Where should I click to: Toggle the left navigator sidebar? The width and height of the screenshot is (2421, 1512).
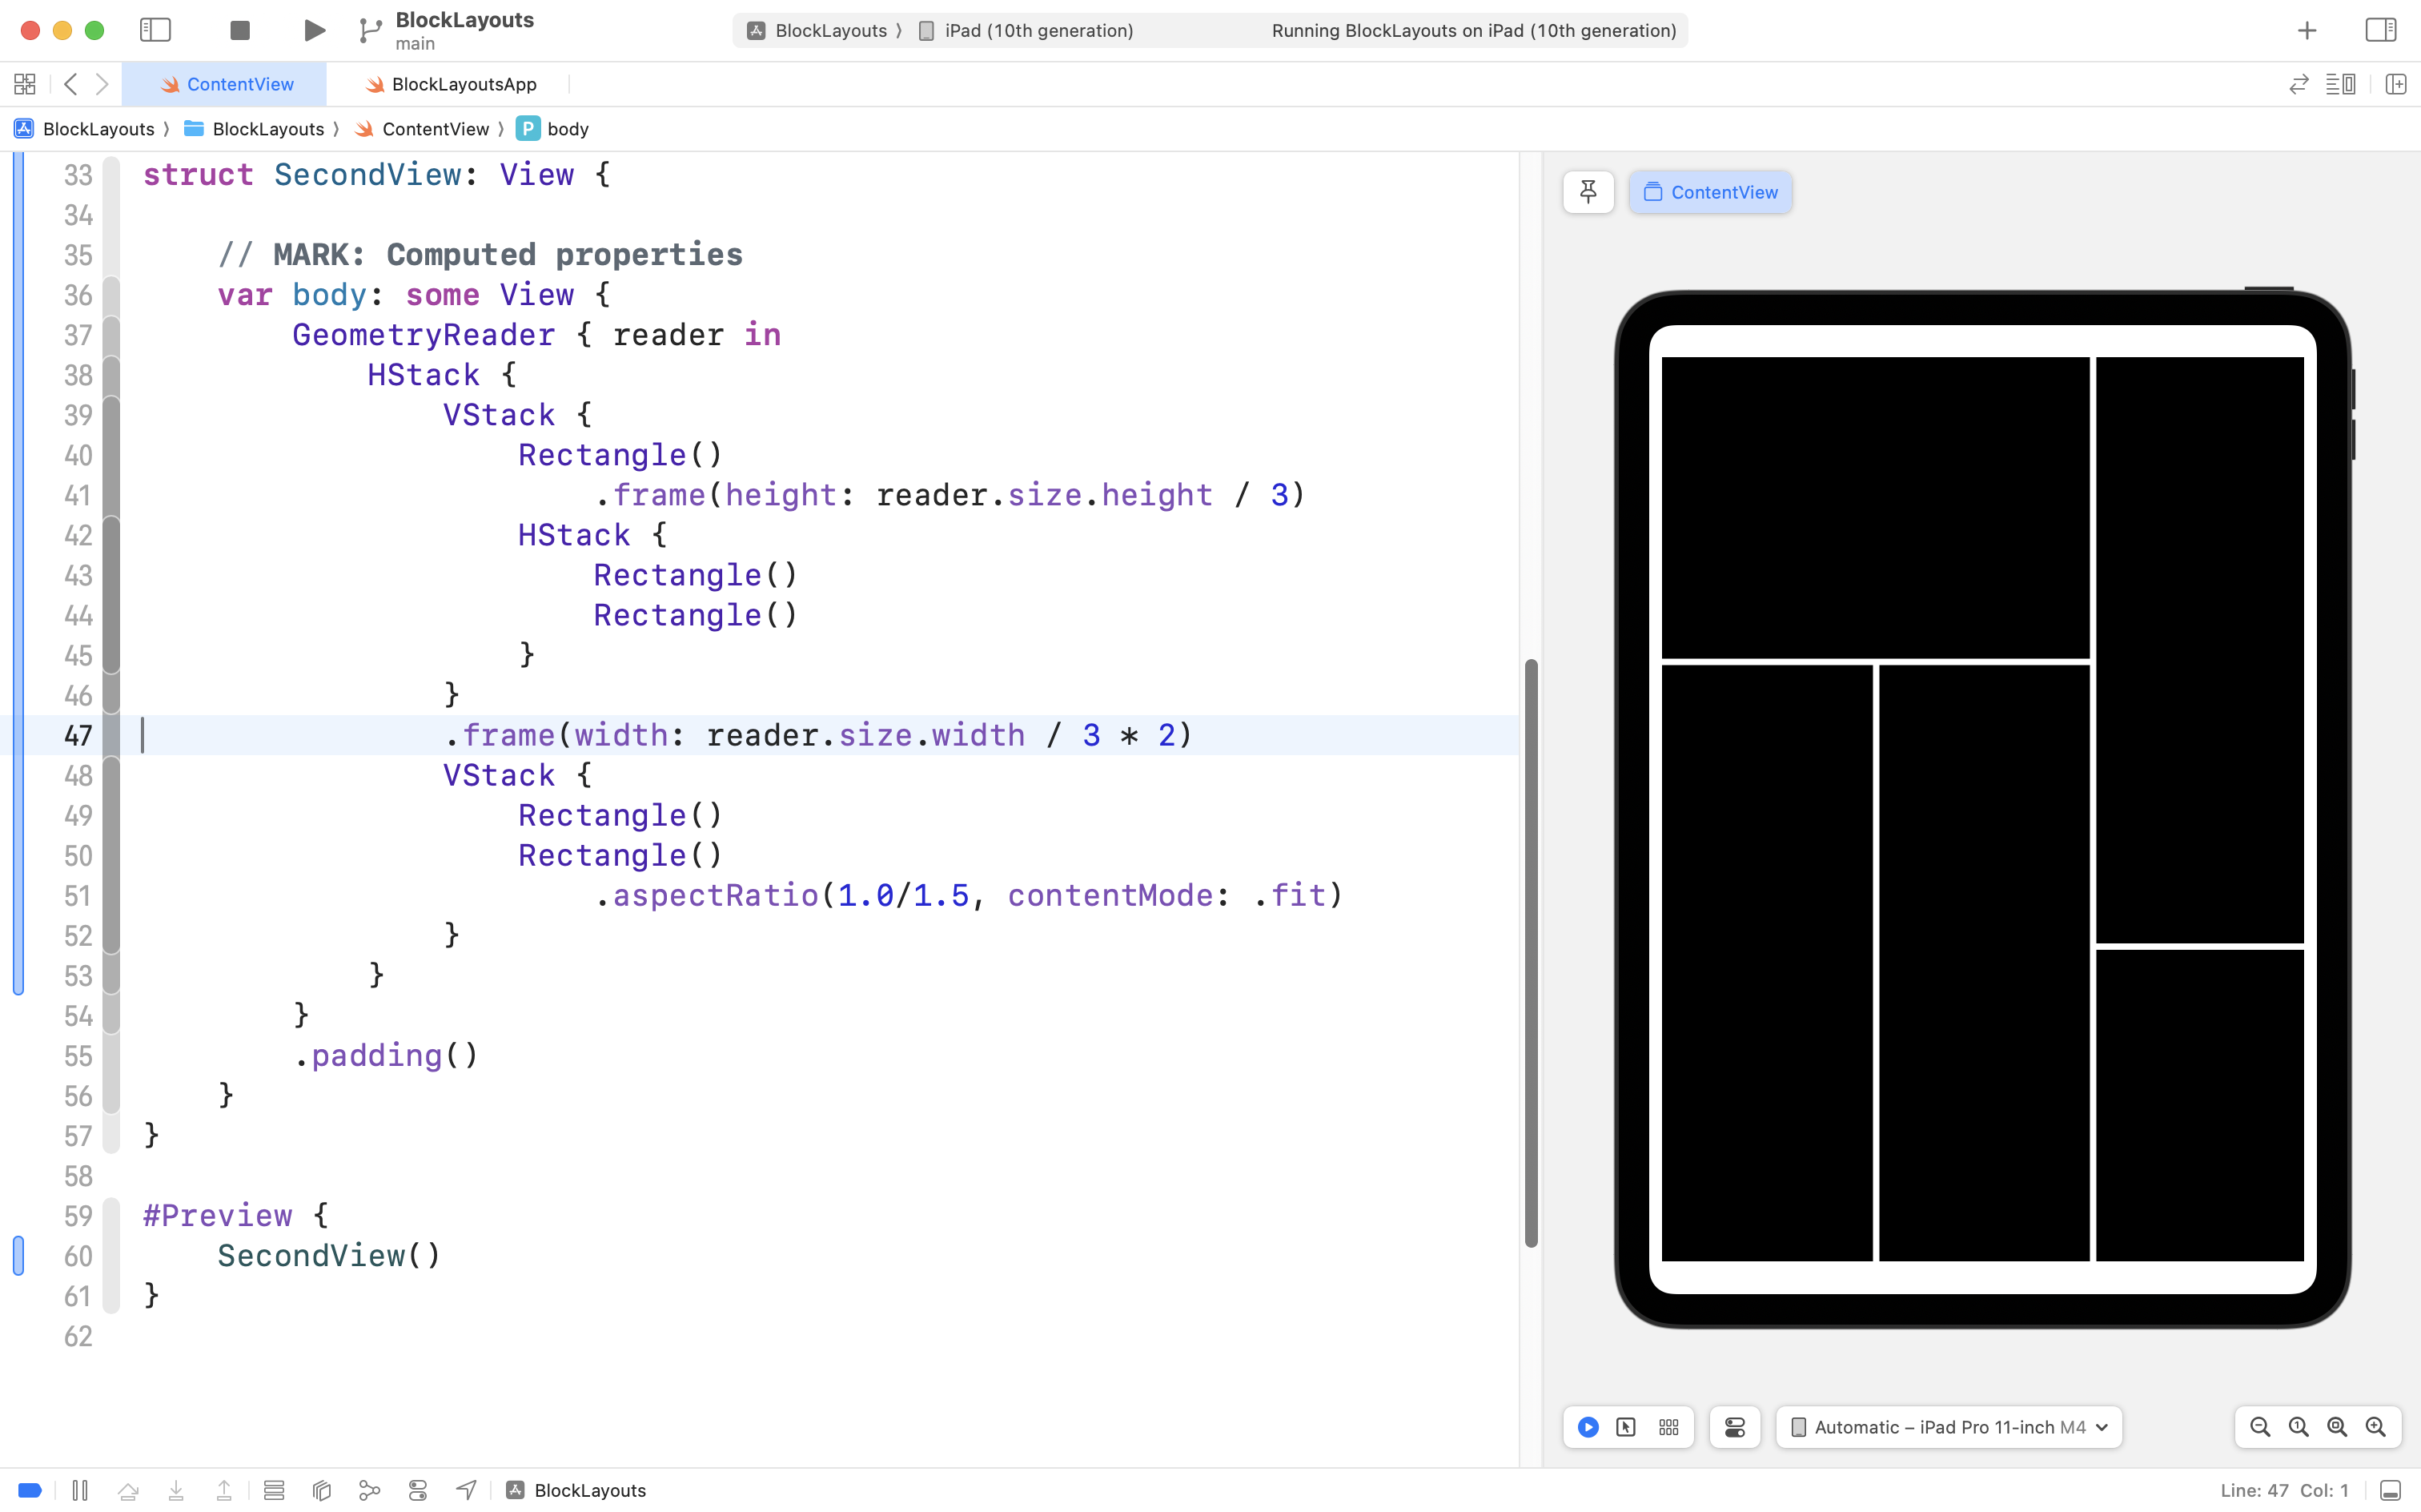point(155,30)
